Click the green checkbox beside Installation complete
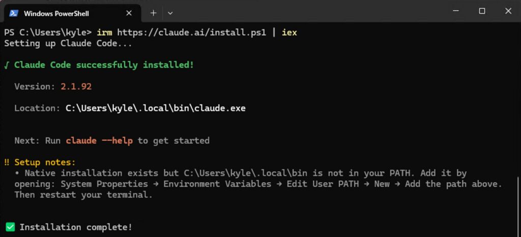The height and width of the screenshot is (237, 521). [10, 227]
